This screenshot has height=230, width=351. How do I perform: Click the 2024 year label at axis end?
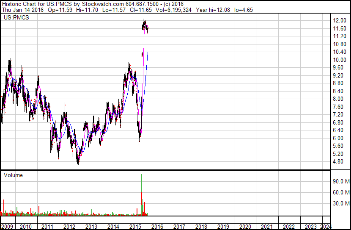point(326,227)
